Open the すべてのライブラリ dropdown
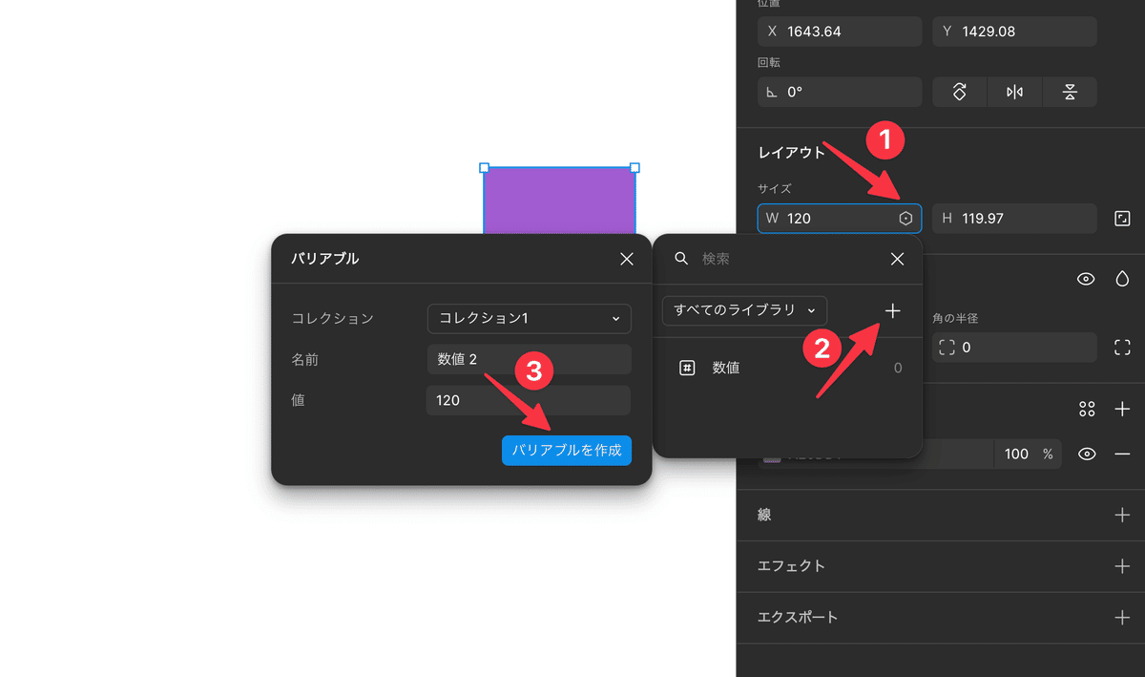The width and height of the screenshot is (1145, 677). (x=744, y=310)
